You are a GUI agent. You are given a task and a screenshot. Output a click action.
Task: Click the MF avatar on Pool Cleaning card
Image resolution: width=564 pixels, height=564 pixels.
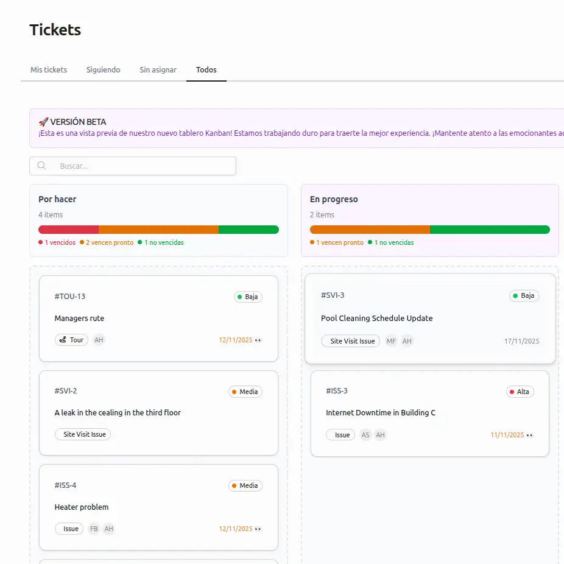[x=391, y=341]
